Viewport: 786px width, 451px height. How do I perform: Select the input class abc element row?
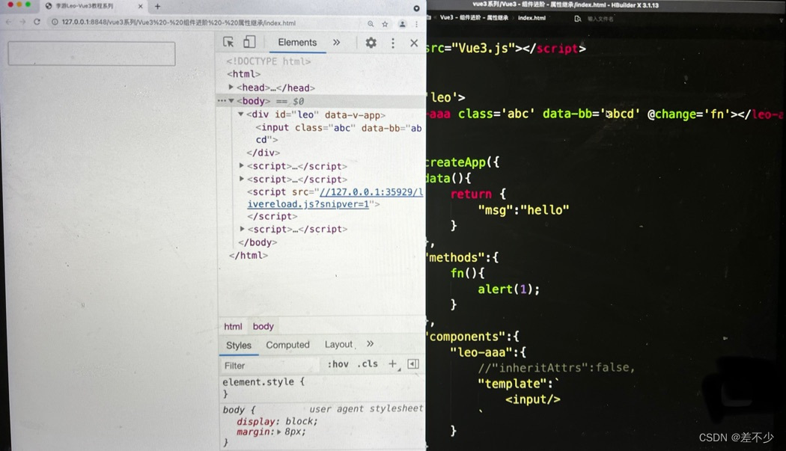click(x=339, y=133)
